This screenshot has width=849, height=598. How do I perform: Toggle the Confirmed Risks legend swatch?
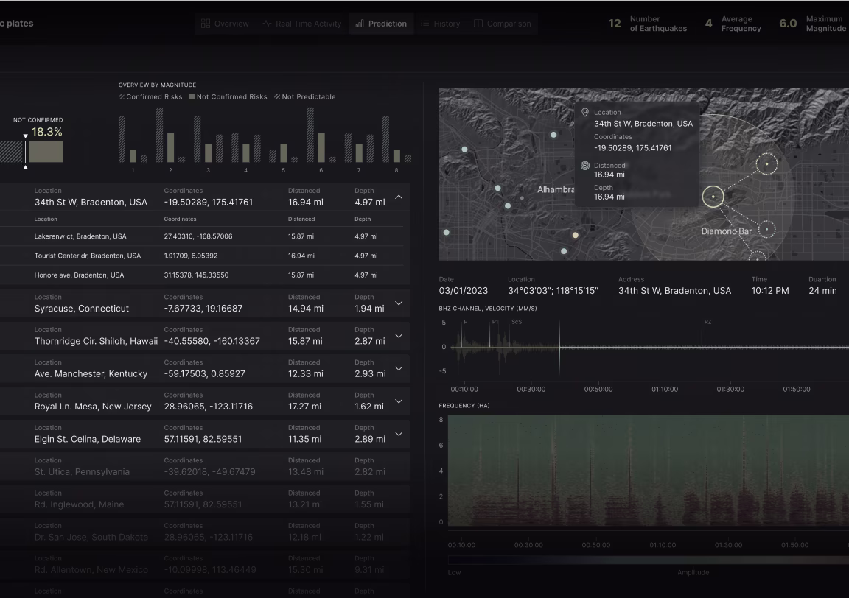122,96
